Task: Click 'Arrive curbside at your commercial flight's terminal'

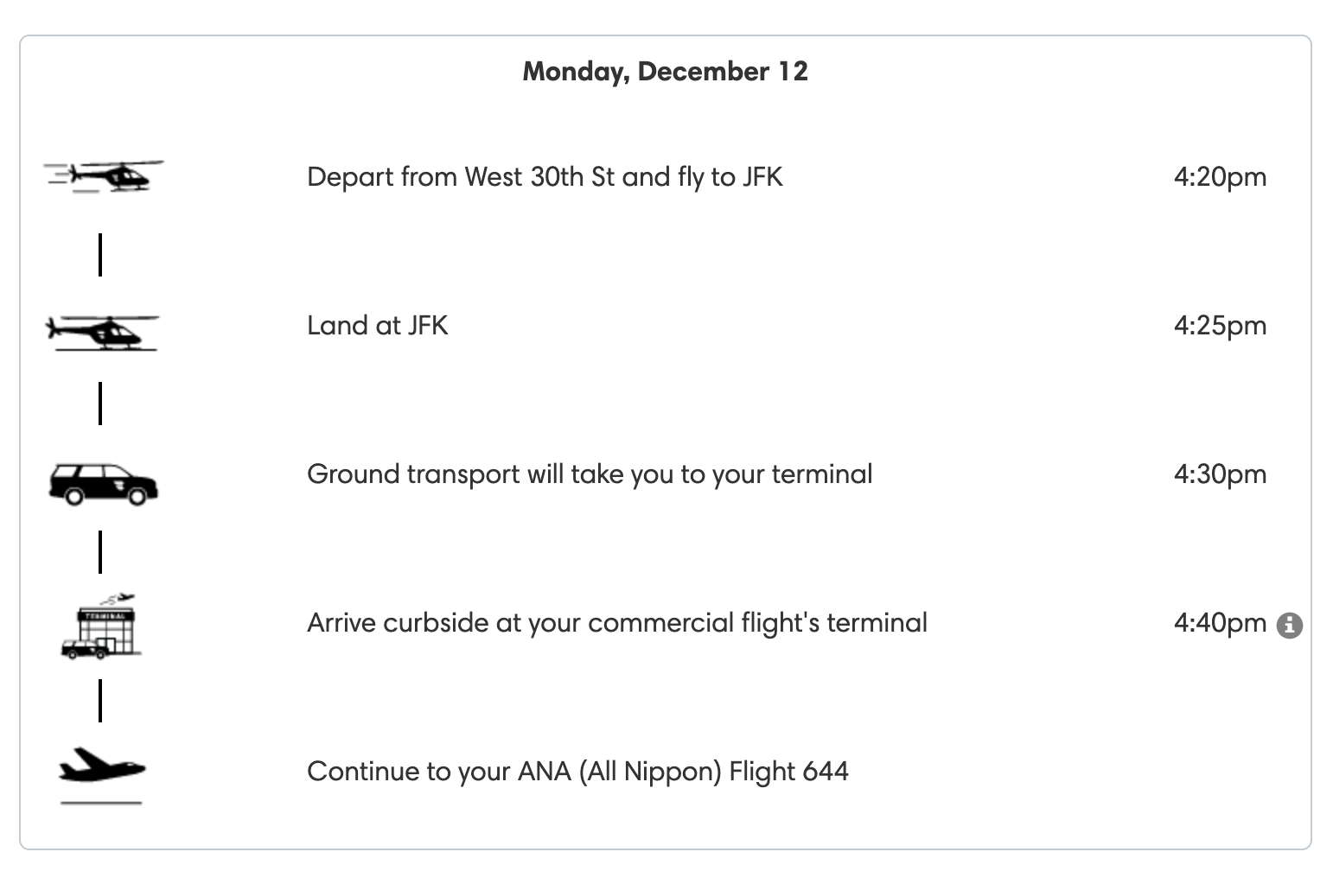Action: click(x=617, y=623)
